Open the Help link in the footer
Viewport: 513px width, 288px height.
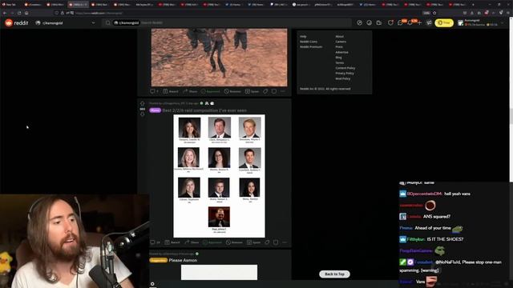pyautogui.click(x=303, y=36)
